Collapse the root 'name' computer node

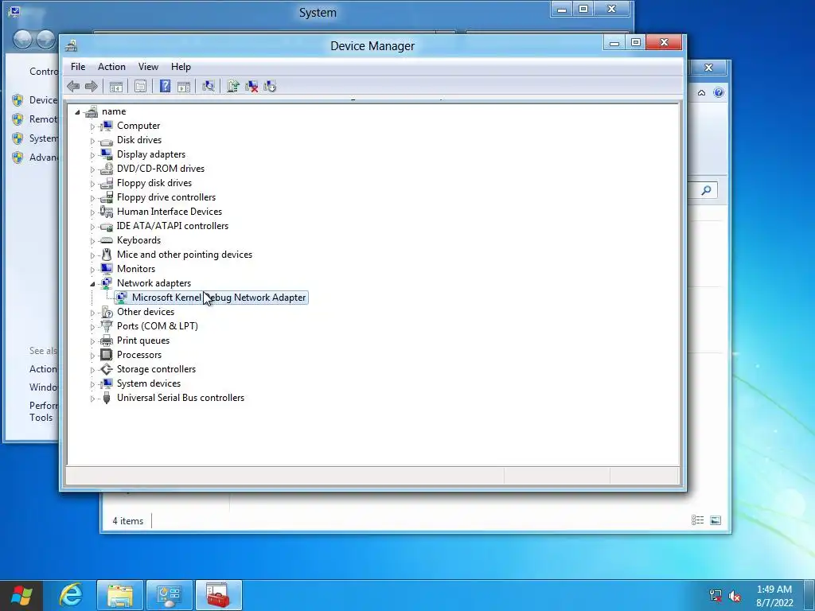(77, 111)
